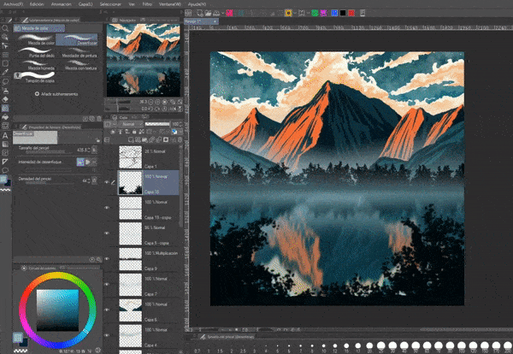Select the Fill bucket tool
513x354 pixels.
tap(5, 117)
